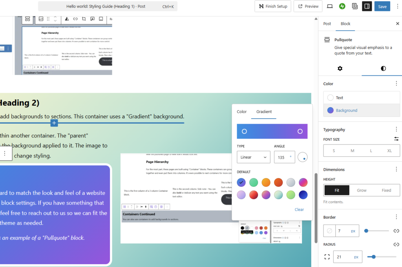Switch to the Color tab in popover

pyautogui.click(x=242, y=112)
